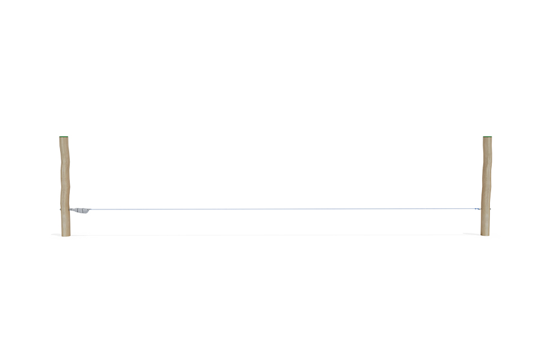The width and height of the screenshot is (541, 360).
Task: Click the right post below the rope
Action: (x=485, y=222)
